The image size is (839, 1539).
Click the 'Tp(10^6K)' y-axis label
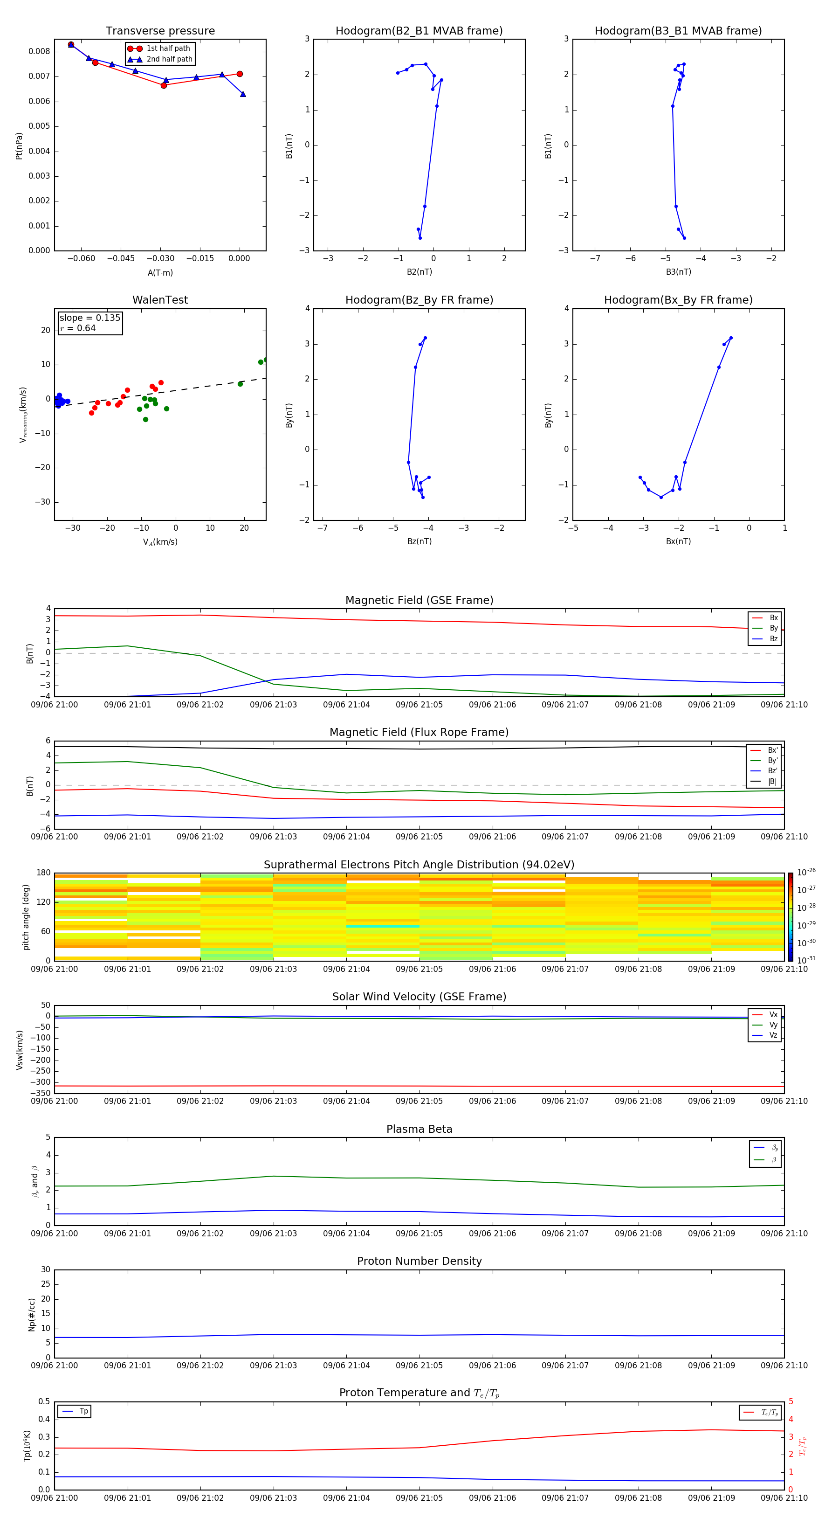[x=27, y=1446]
